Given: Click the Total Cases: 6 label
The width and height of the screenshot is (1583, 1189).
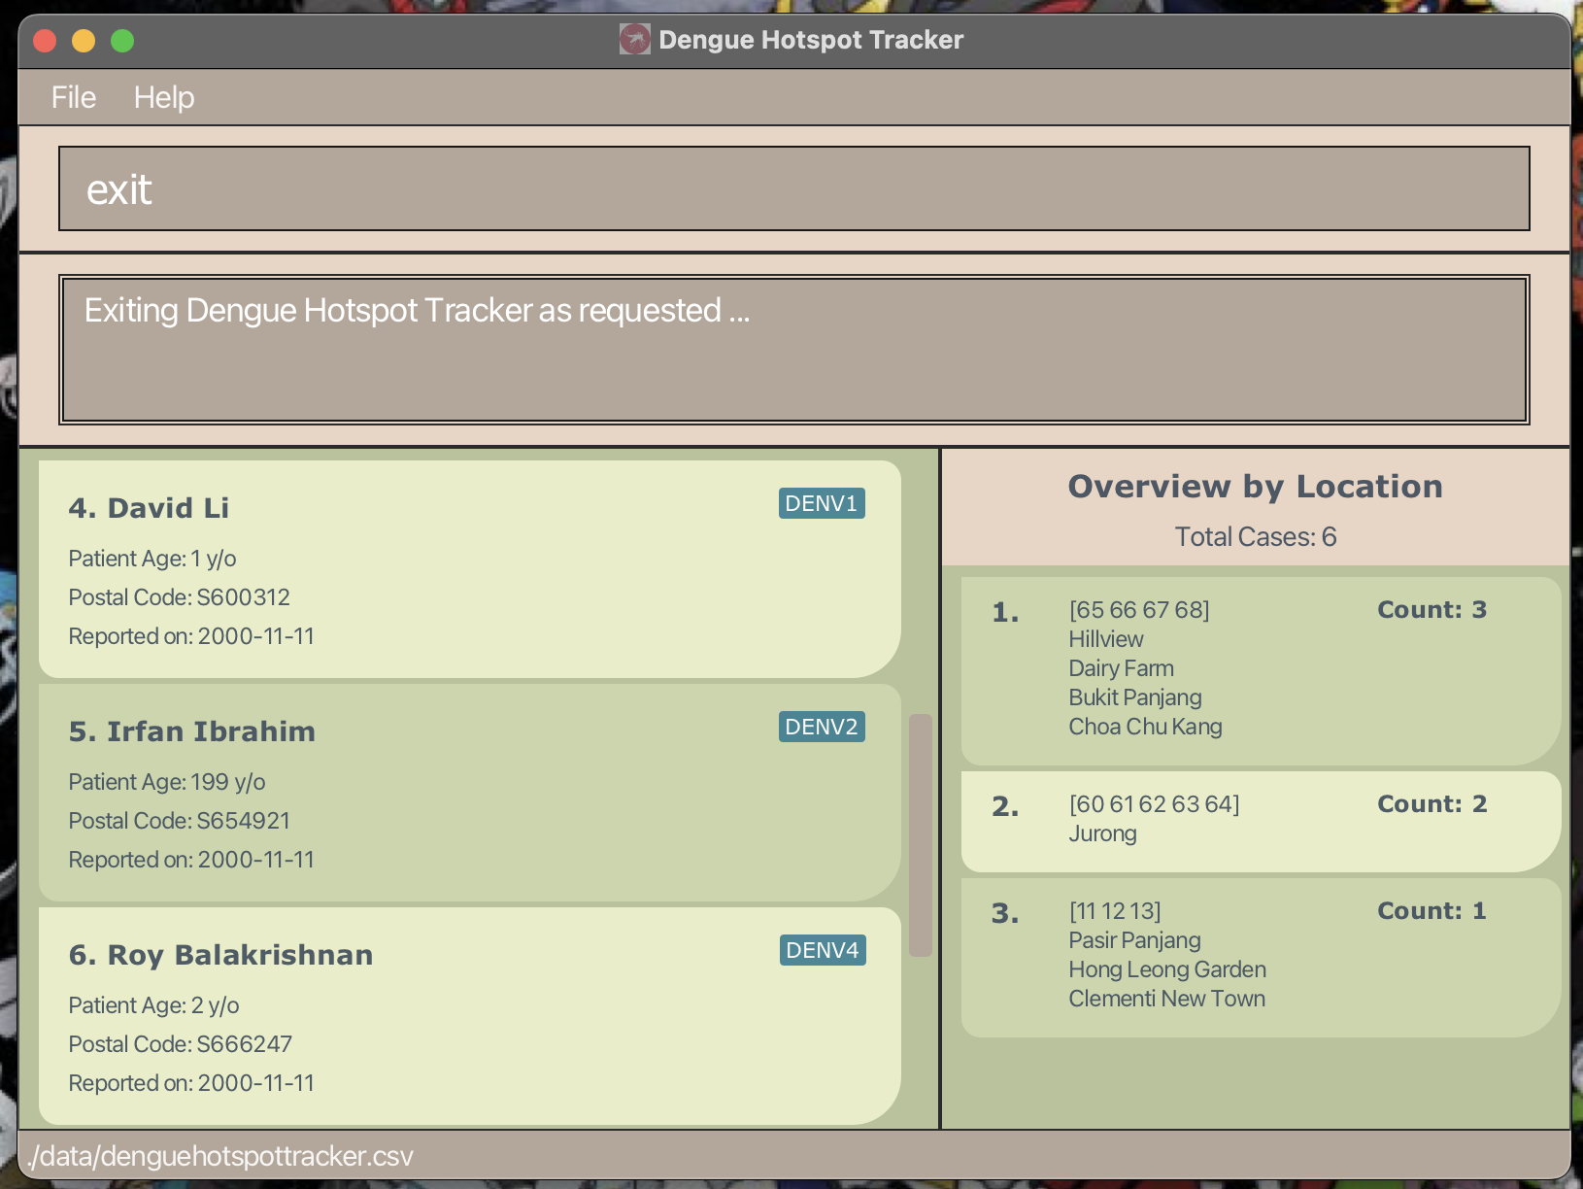Looking at the screenshot, I should pos(1256,536).
